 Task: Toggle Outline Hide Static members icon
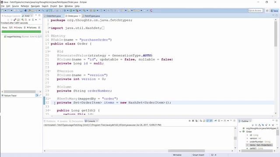tap(266, 125)
